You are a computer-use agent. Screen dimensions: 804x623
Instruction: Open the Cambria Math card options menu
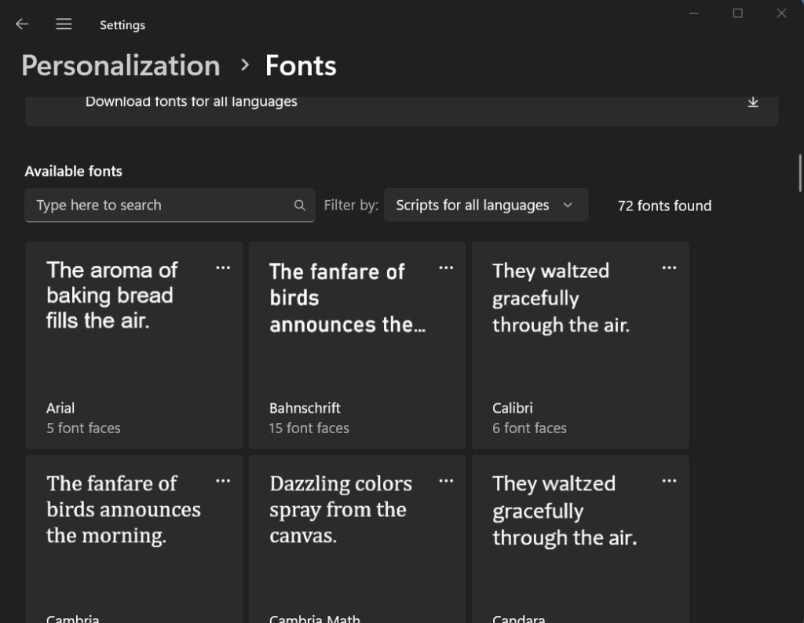446,480
